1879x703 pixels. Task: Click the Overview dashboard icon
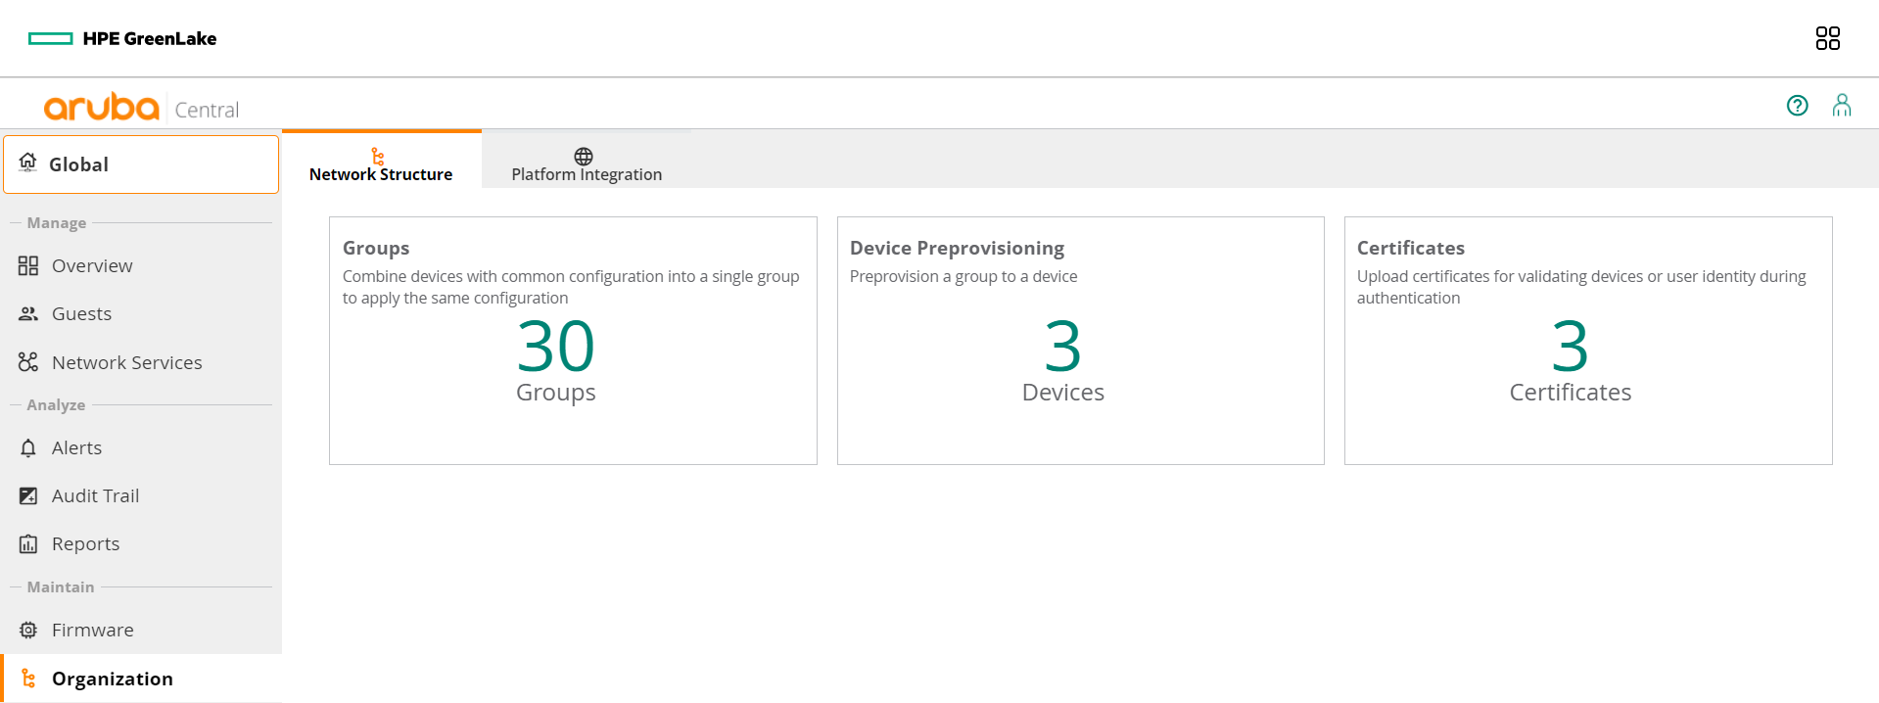(28, 265)
